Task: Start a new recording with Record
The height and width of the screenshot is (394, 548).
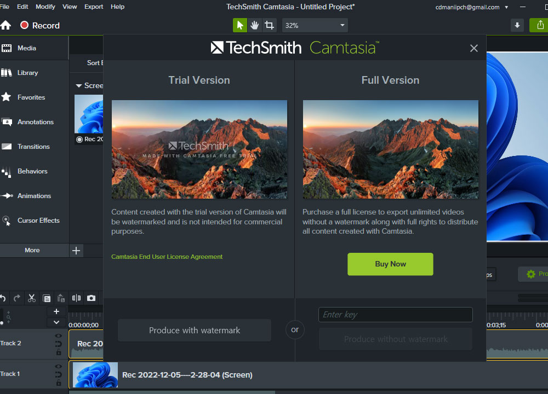Action: pos(40,26)
